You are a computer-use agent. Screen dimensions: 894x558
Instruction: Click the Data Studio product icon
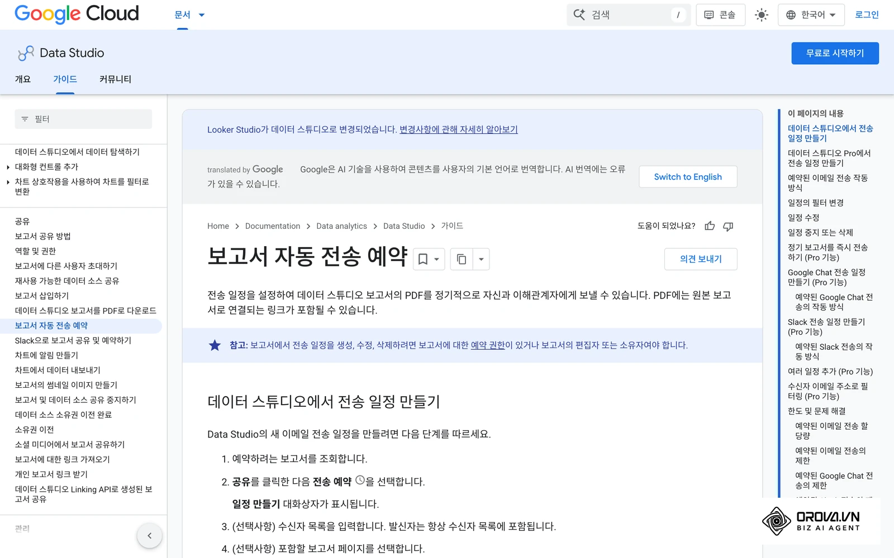[26, 53]
